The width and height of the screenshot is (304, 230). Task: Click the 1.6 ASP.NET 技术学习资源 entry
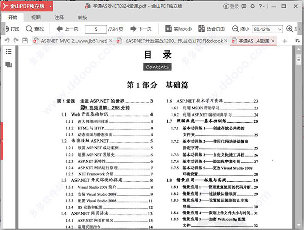tap(212, 101)
